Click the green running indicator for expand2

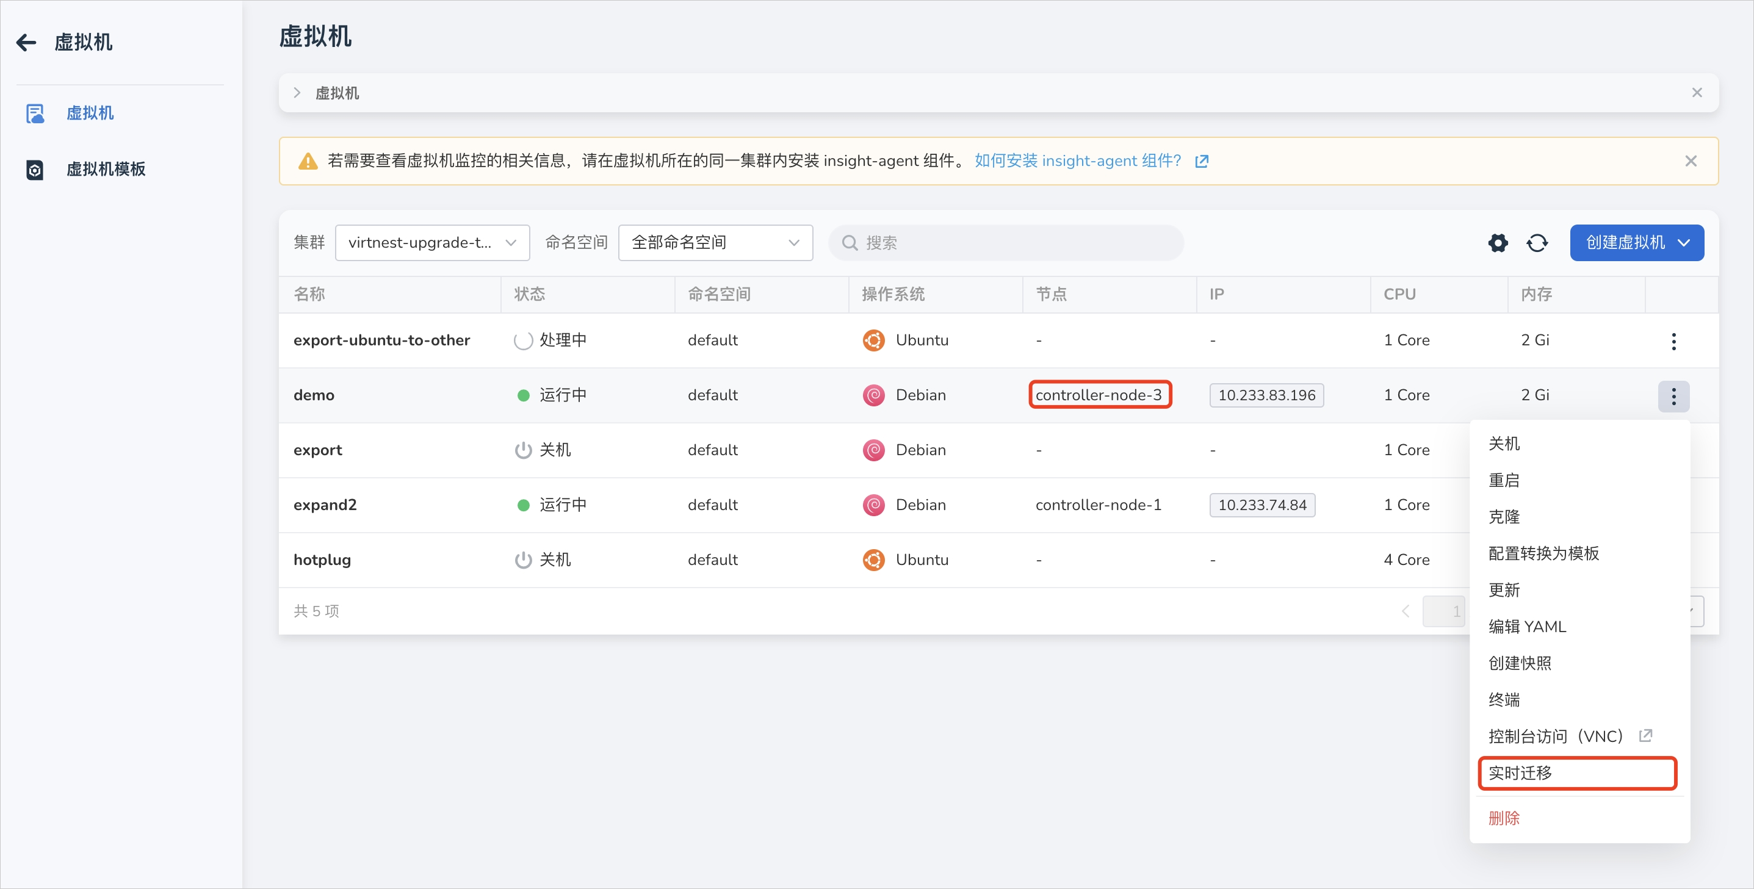(x=523, y=505)
